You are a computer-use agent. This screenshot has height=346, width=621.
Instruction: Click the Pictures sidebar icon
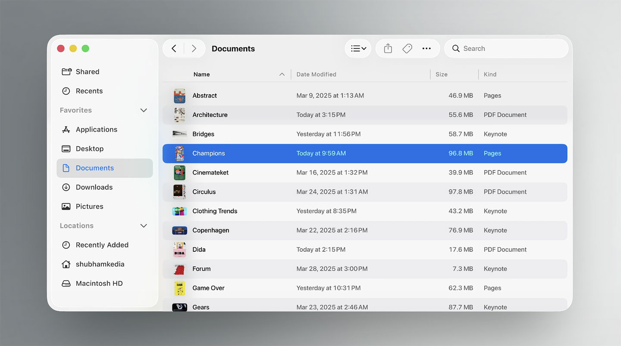66,207
